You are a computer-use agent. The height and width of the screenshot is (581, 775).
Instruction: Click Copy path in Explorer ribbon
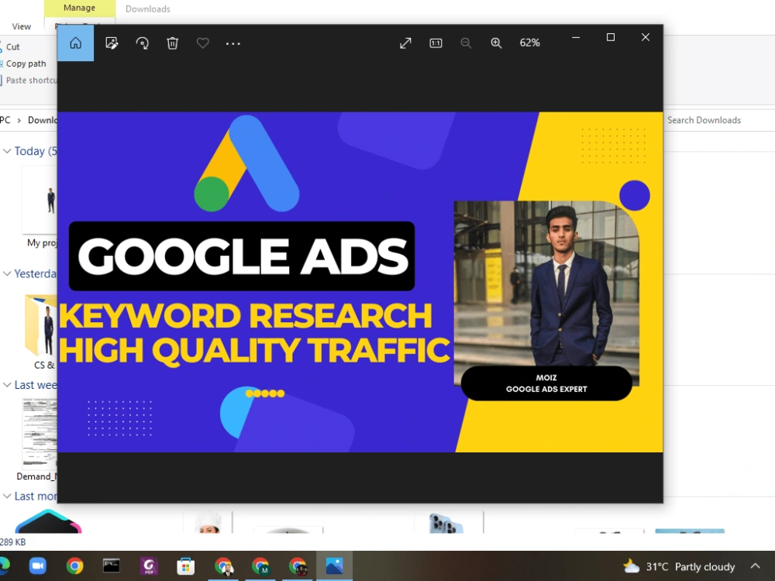23,64
